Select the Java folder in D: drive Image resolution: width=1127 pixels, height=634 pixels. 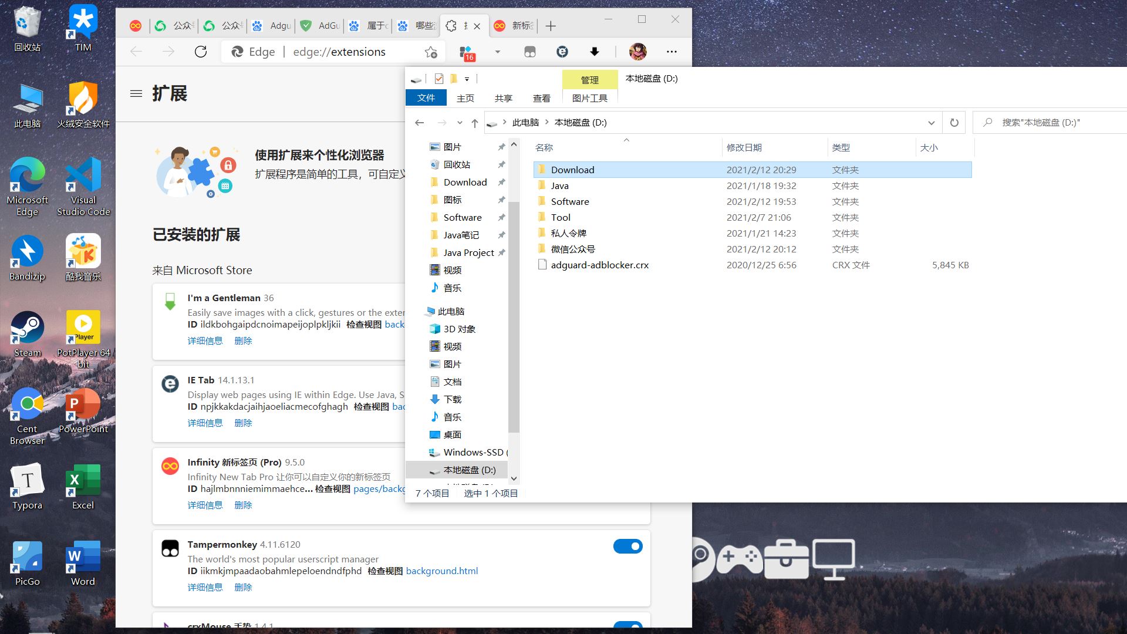coord(559,186)
